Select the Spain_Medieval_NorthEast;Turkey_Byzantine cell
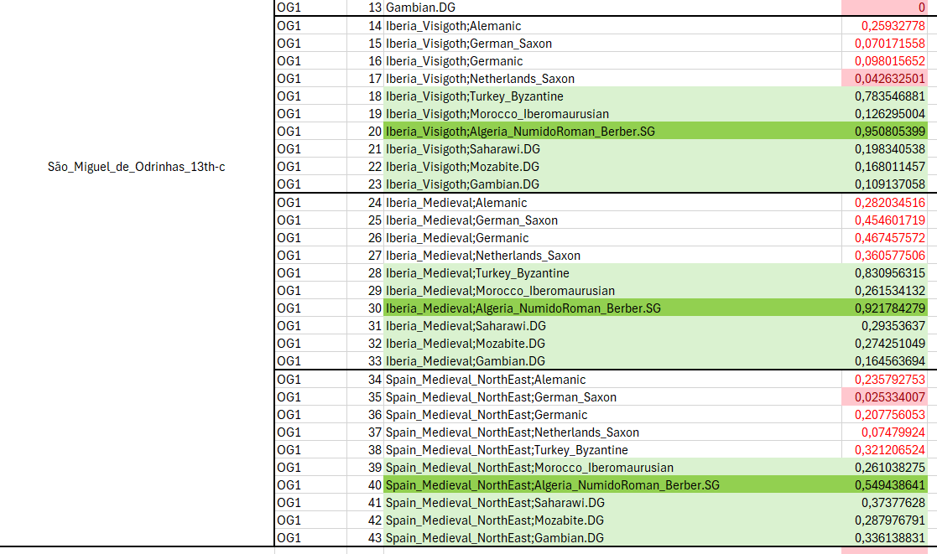The height and width of the screenshot is (554, 937). [x=612, y=449]
